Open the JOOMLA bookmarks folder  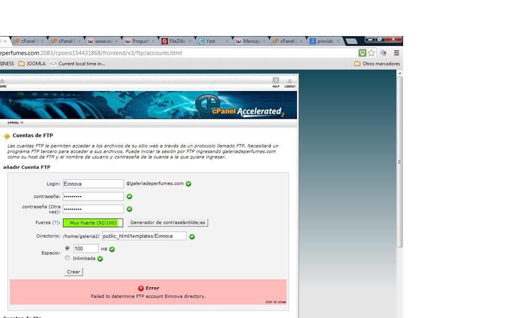(32, 64)
